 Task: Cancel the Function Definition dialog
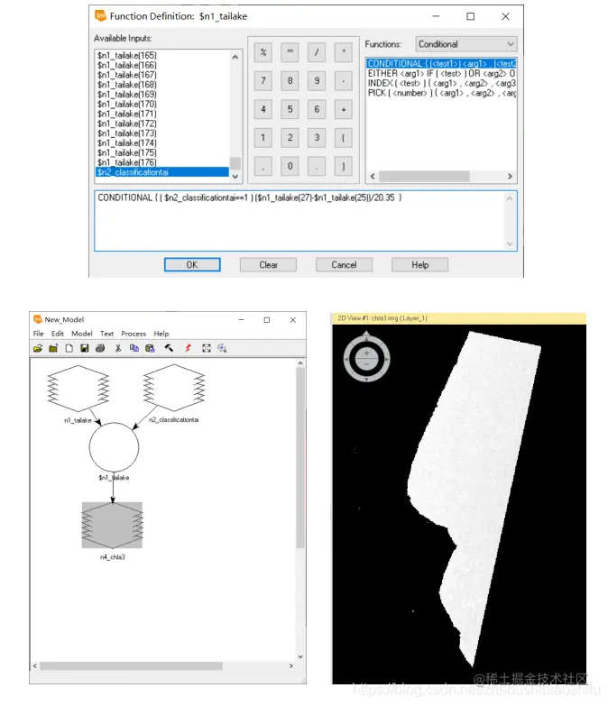344,265
